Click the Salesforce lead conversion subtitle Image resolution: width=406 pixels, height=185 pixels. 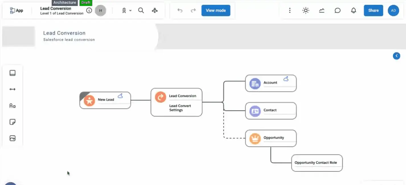69,40
